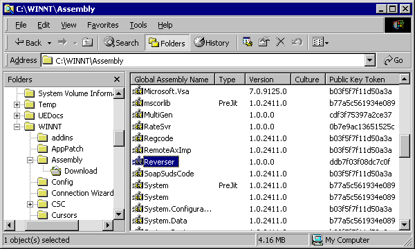
Task: Open the Favorites menu
Action: click(103, 25)
